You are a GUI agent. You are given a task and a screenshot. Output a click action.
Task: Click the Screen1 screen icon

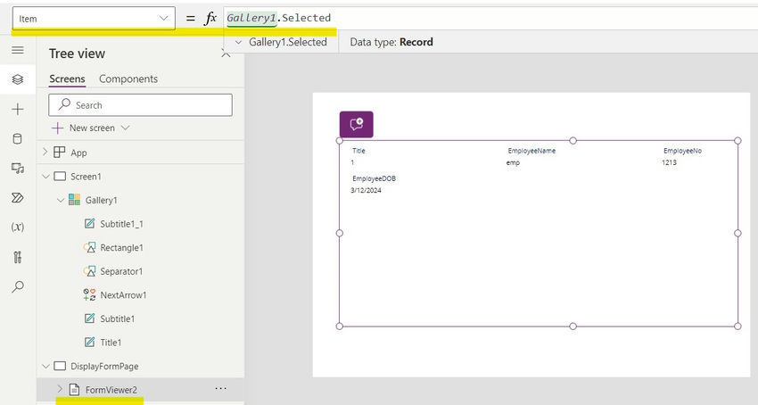pos(60,176)
